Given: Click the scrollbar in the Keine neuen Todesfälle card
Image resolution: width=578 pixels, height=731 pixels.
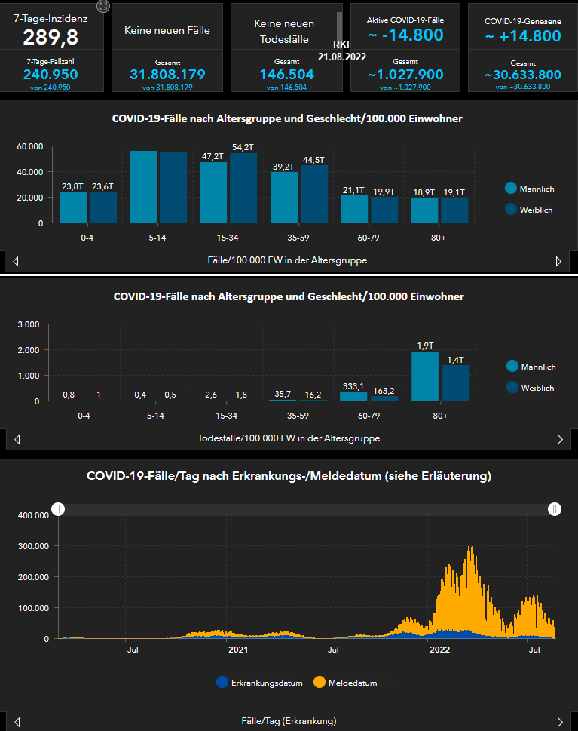Looking at the screenshot, I should [339, 26].
